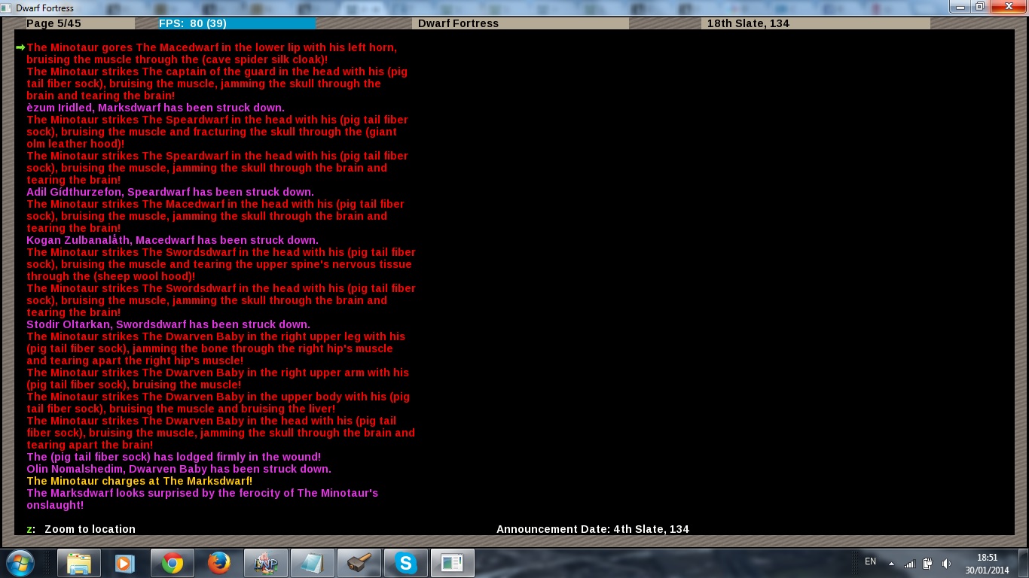Select 'Stodir Oltarkan, Swordsdwarf has been struck down'
The image size is (1029, 578).
[168, 324]
